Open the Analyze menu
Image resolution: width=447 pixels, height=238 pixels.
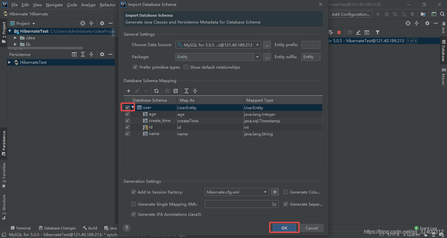tap(88, 5)
